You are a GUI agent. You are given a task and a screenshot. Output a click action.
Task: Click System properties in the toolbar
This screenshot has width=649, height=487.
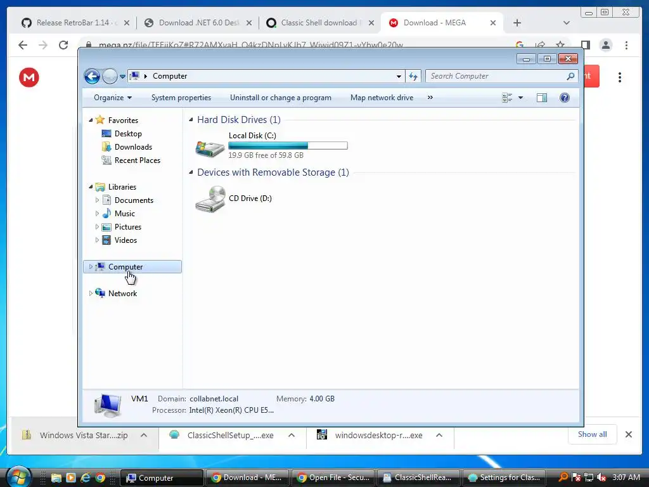coord(181,98)
